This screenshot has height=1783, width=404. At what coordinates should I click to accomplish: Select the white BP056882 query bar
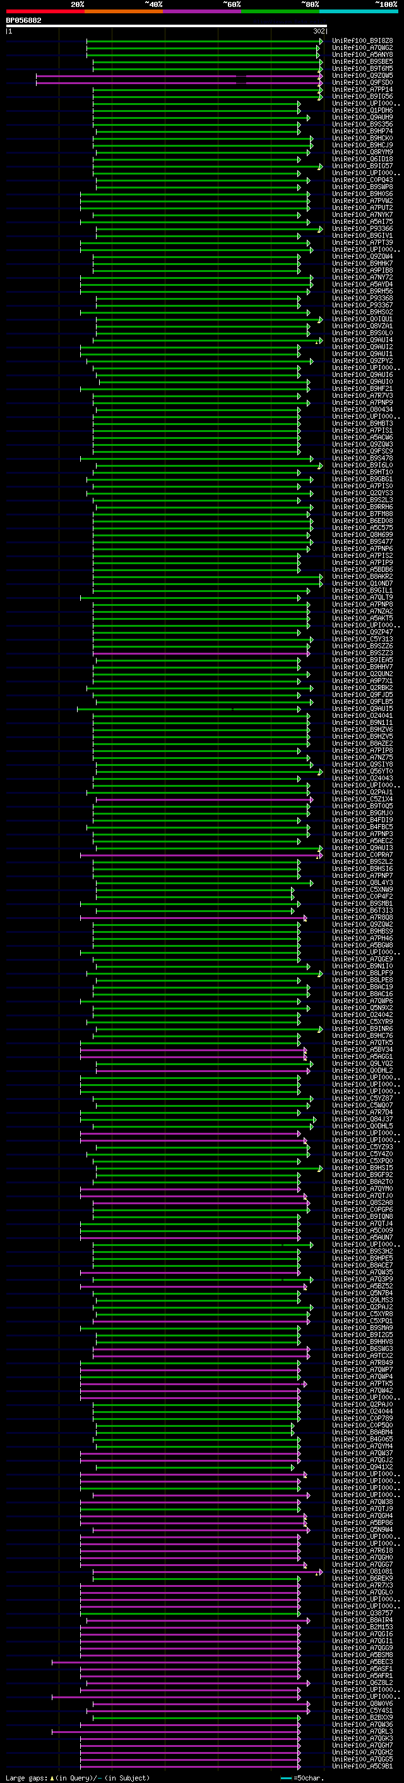tap(167, 27)
